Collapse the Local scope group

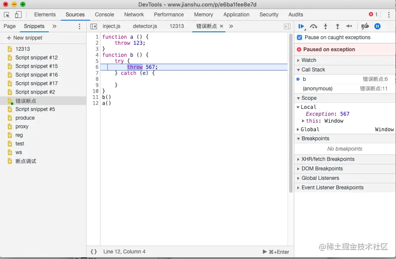click(298, 107)
